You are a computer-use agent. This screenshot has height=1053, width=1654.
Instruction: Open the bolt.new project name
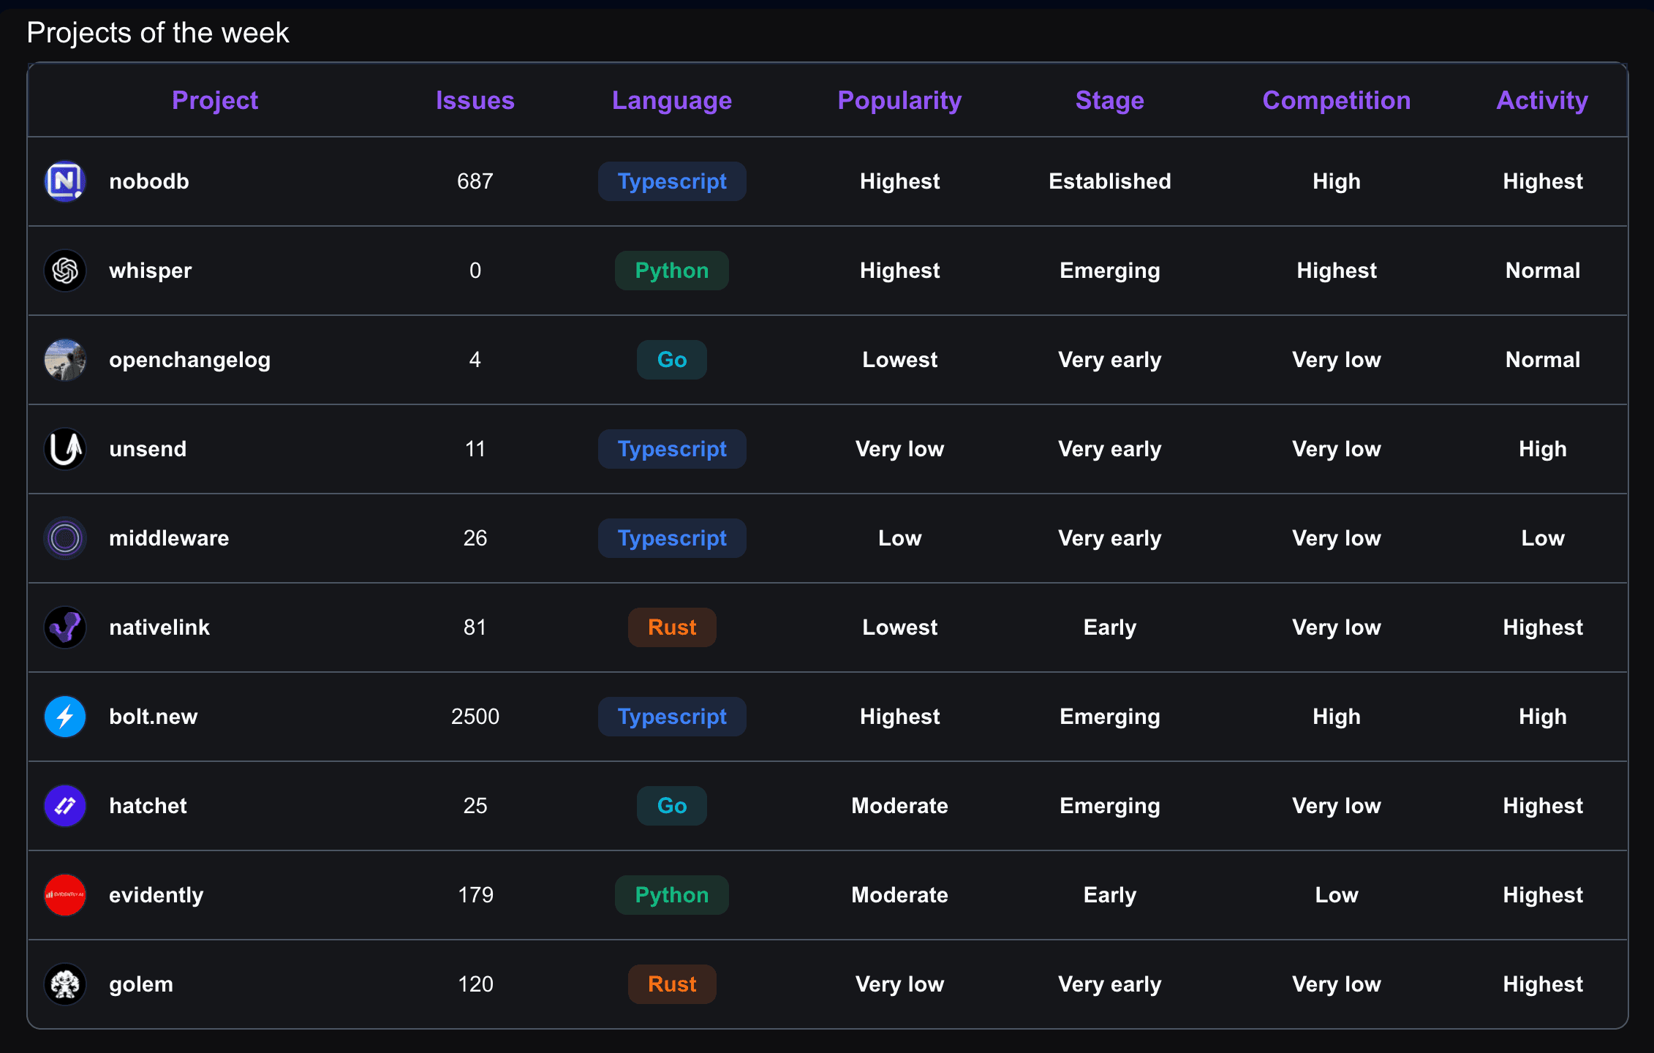click(x=154, y=717)
